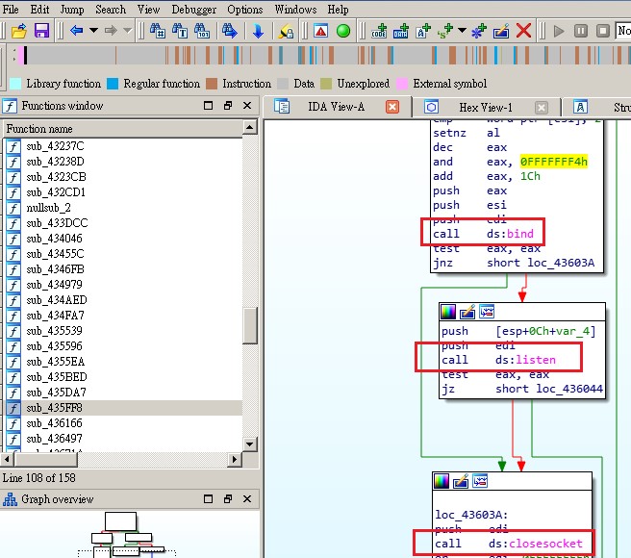Maximize the Graph overview panel

[x=208, y=499]
